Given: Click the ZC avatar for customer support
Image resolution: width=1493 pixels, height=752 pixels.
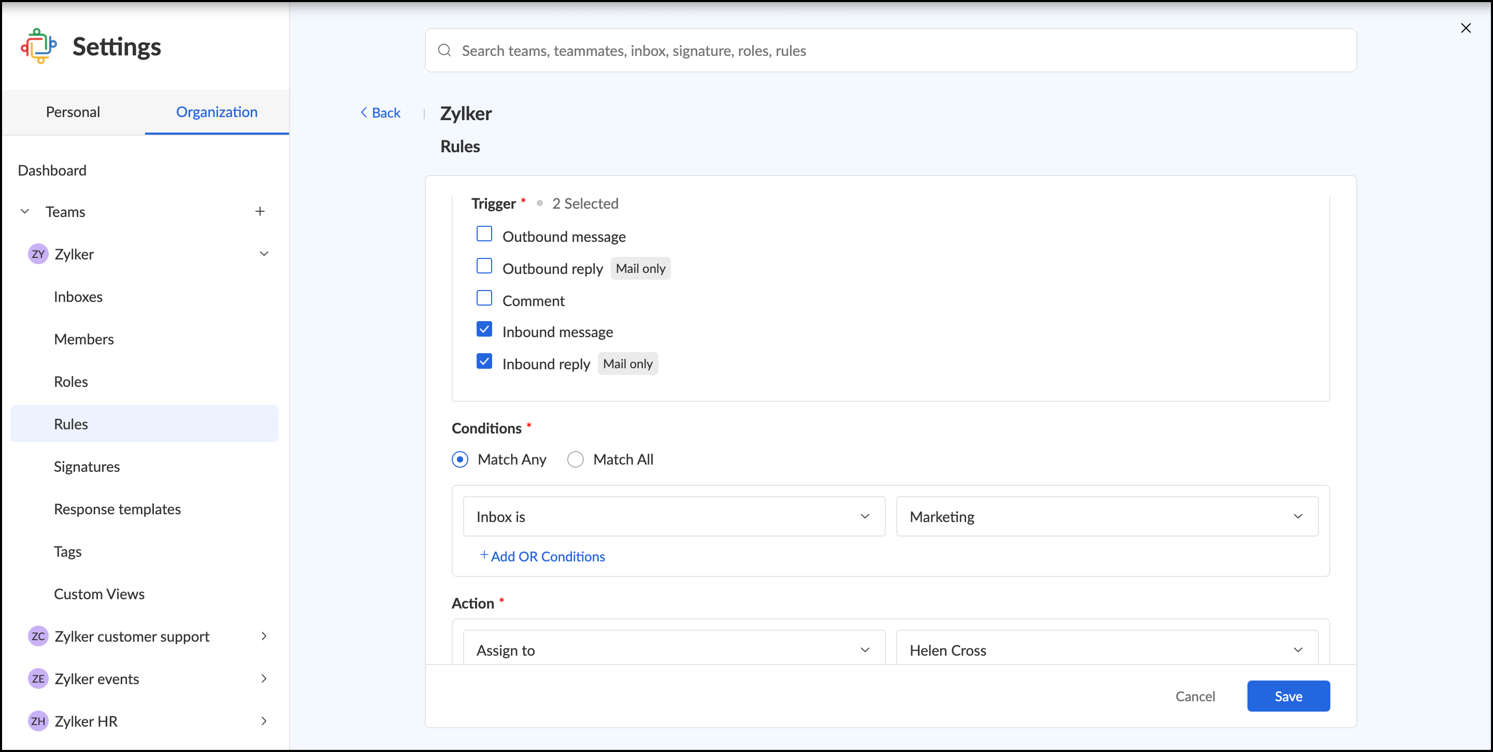Looking at the screenshot, I should click(x=38, y=636).
